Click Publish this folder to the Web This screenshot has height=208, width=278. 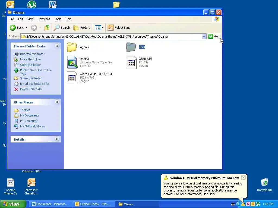tap(36, 72)
